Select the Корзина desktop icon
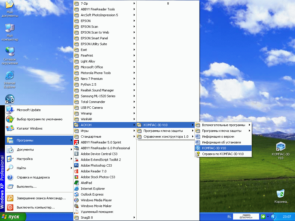Viewport: 295px width, 221px height. pos(281,196)
